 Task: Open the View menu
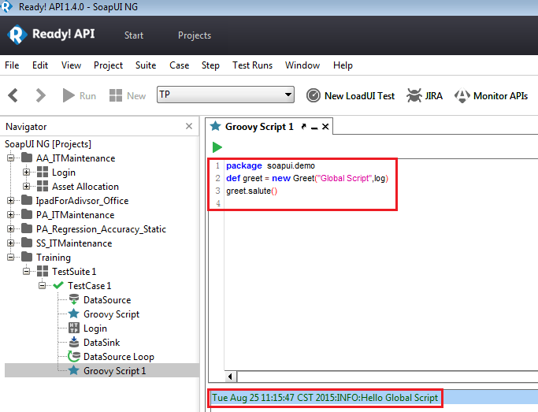71,65
